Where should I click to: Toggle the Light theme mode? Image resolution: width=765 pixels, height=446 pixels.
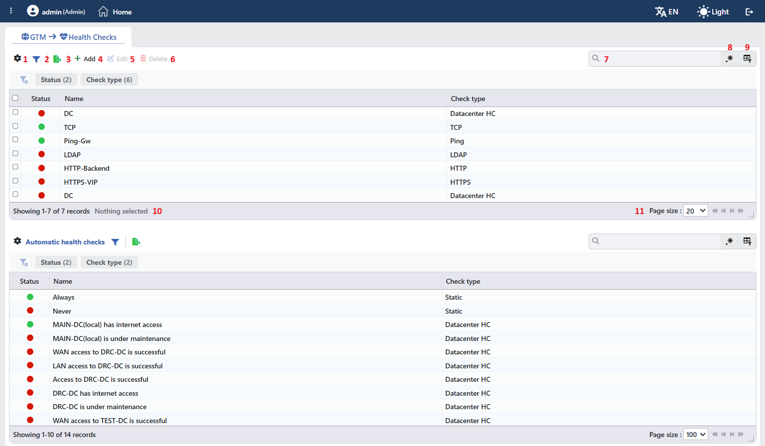pyautogui.click(x=713, y=11)
